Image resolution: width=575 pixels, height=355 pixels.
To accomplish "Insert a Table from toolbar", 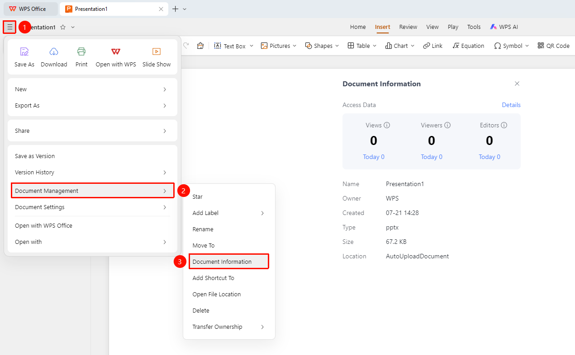I will click(362, 46).
